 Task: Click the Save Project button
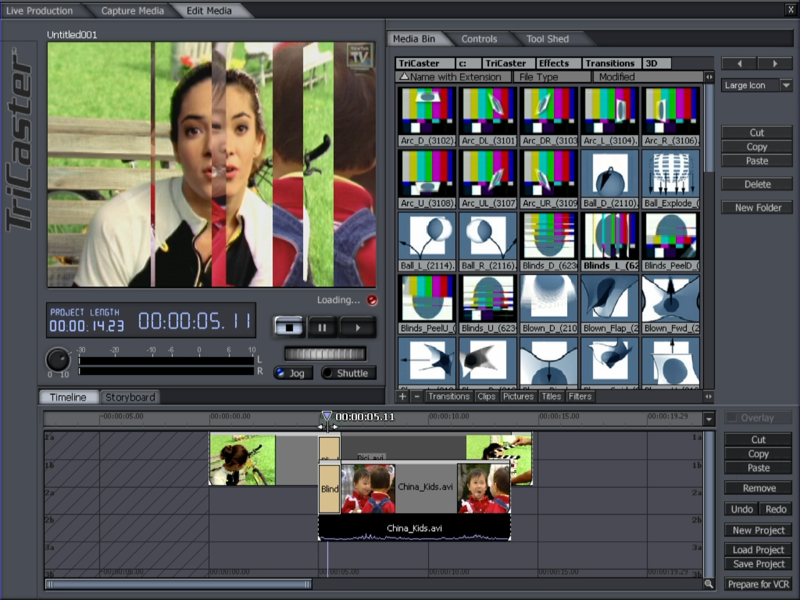758,564
